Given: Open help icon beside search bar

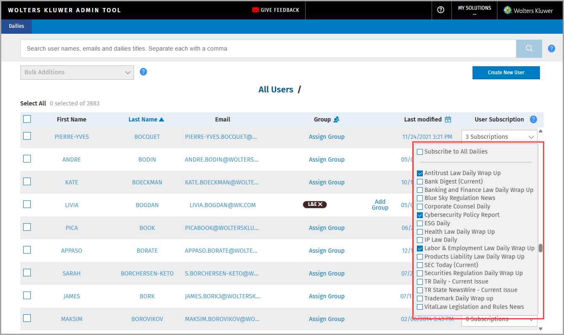Looking at the screenshot, I should [x=551, y=49].
